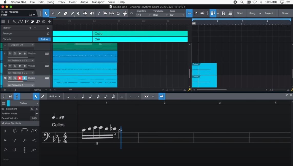Solo the Violas track
This screenshot has height=166, width=293.
click(15, 66)
